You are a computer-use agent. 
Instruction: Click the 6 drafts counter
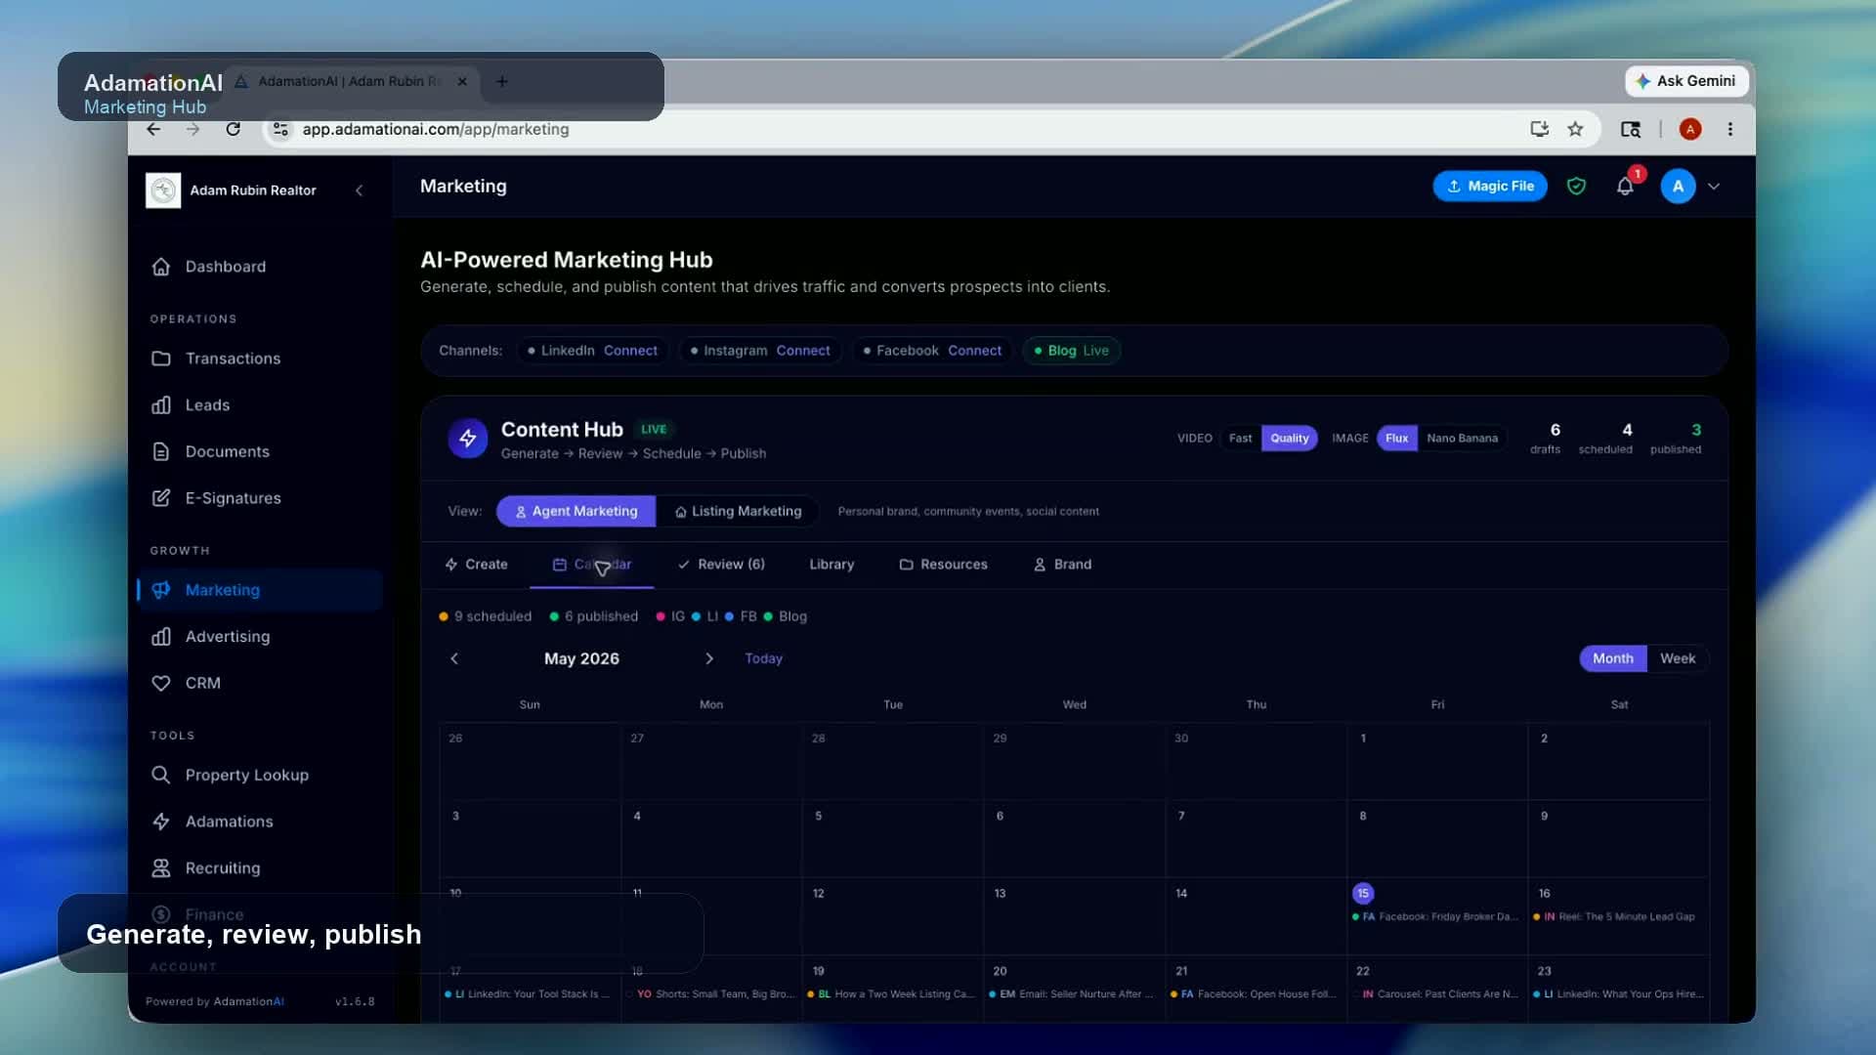click(1546, 439)
